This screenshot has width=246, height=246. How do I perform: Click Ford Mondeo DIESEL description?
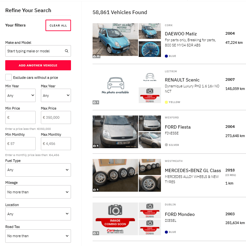click(x=170, y=220)
